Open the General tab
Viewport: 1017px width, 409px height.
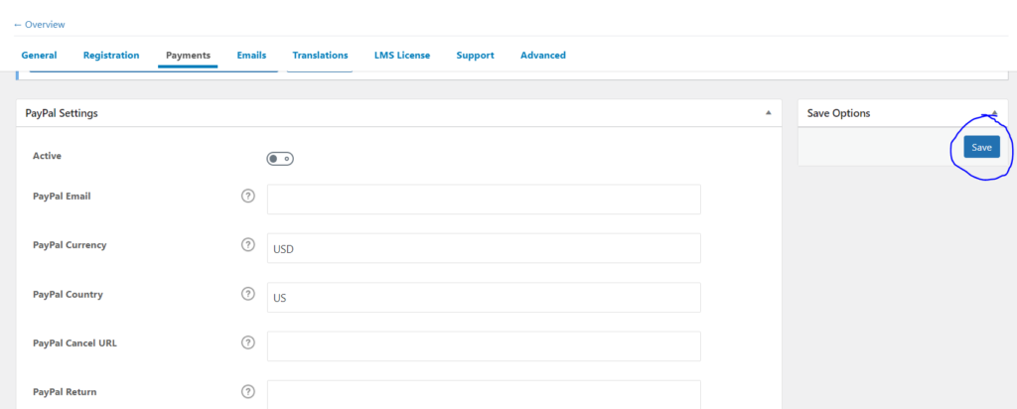tap(39, 55)
